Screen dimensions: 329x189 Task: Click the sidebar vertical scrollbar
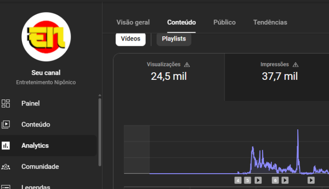(100, 132)
